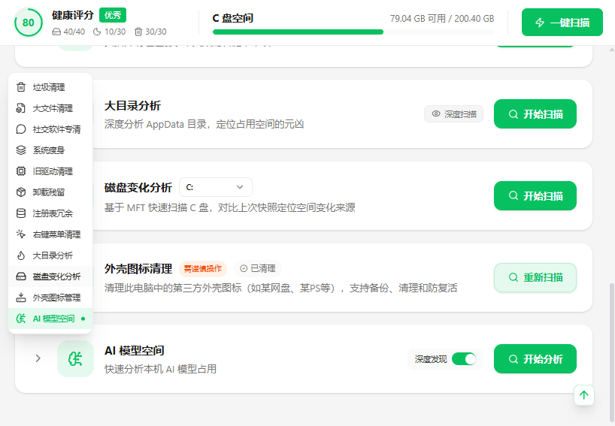
Task: Click the chat bubble icon beside 社交软件专清
Action: coord(21,129)
